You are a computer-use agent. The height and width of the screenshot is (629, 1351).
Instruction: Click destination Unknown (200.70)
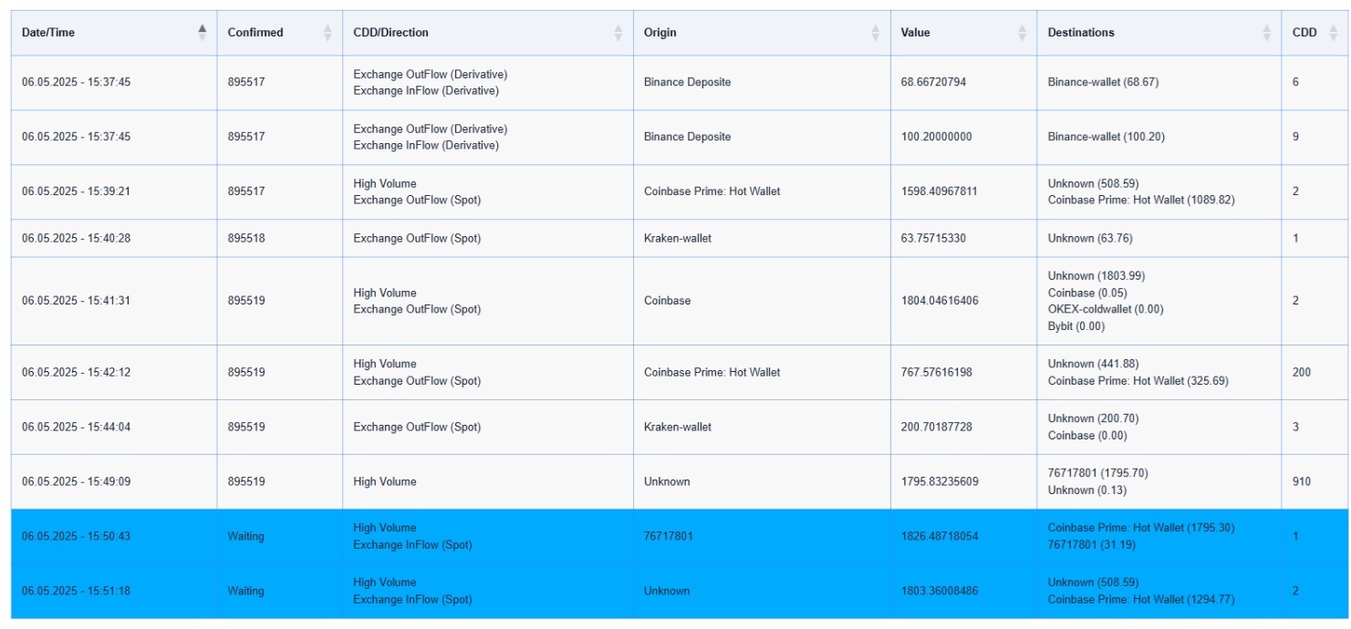point(1093,418)
